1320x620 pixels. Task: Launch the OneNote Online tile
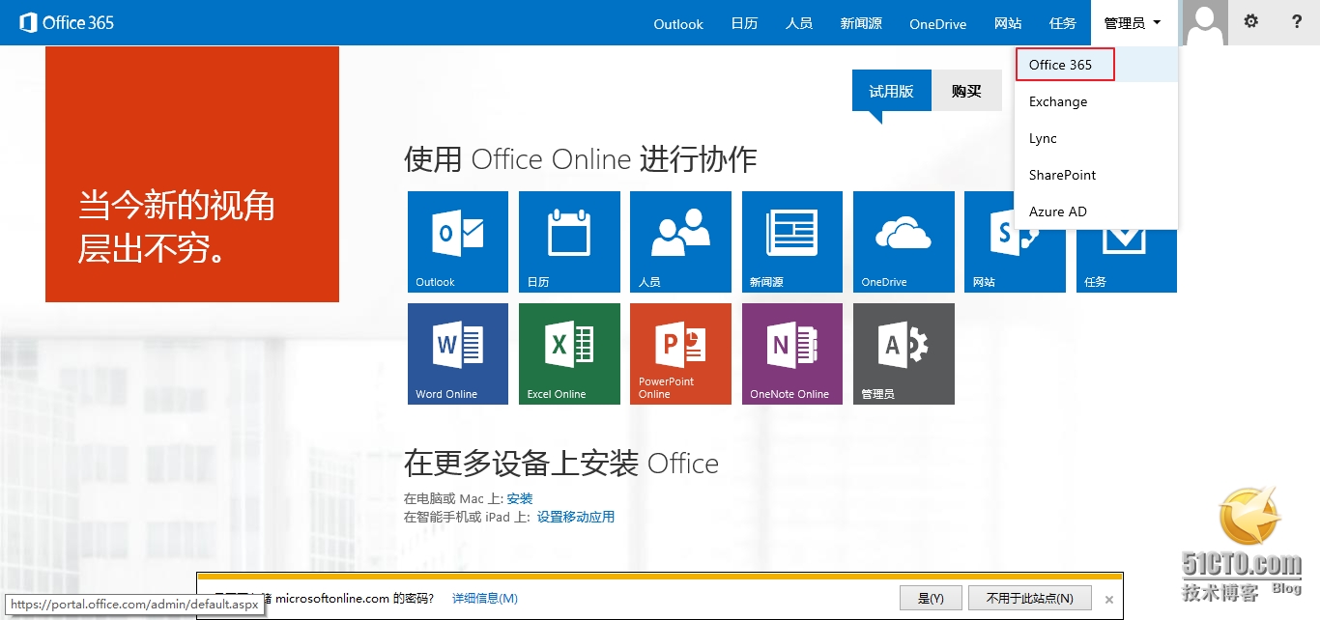(x=791, y=353)
